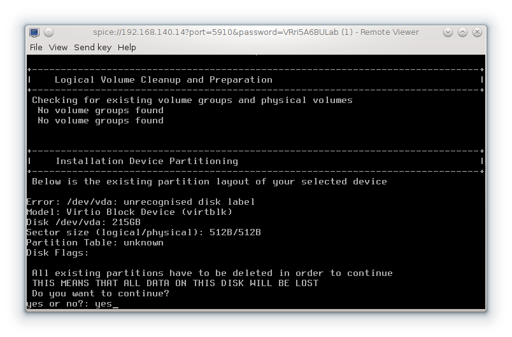Minimize the Remote Viewer window
The width and height of the screenshot is (512, 337).
tap(448, 32)
